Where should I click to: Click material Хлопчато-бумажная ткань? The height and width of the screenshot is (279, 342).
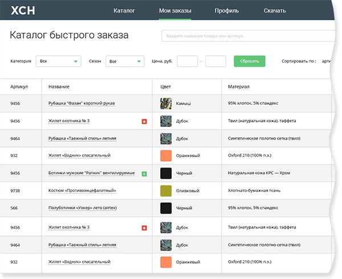coord(254,191)
